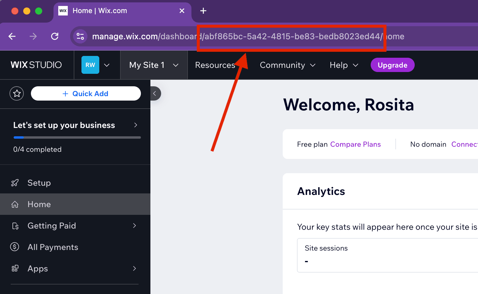This screenshot has width=478, height=294.
Task: Click the grid icon beside Apps
Action: pos(15,268)
